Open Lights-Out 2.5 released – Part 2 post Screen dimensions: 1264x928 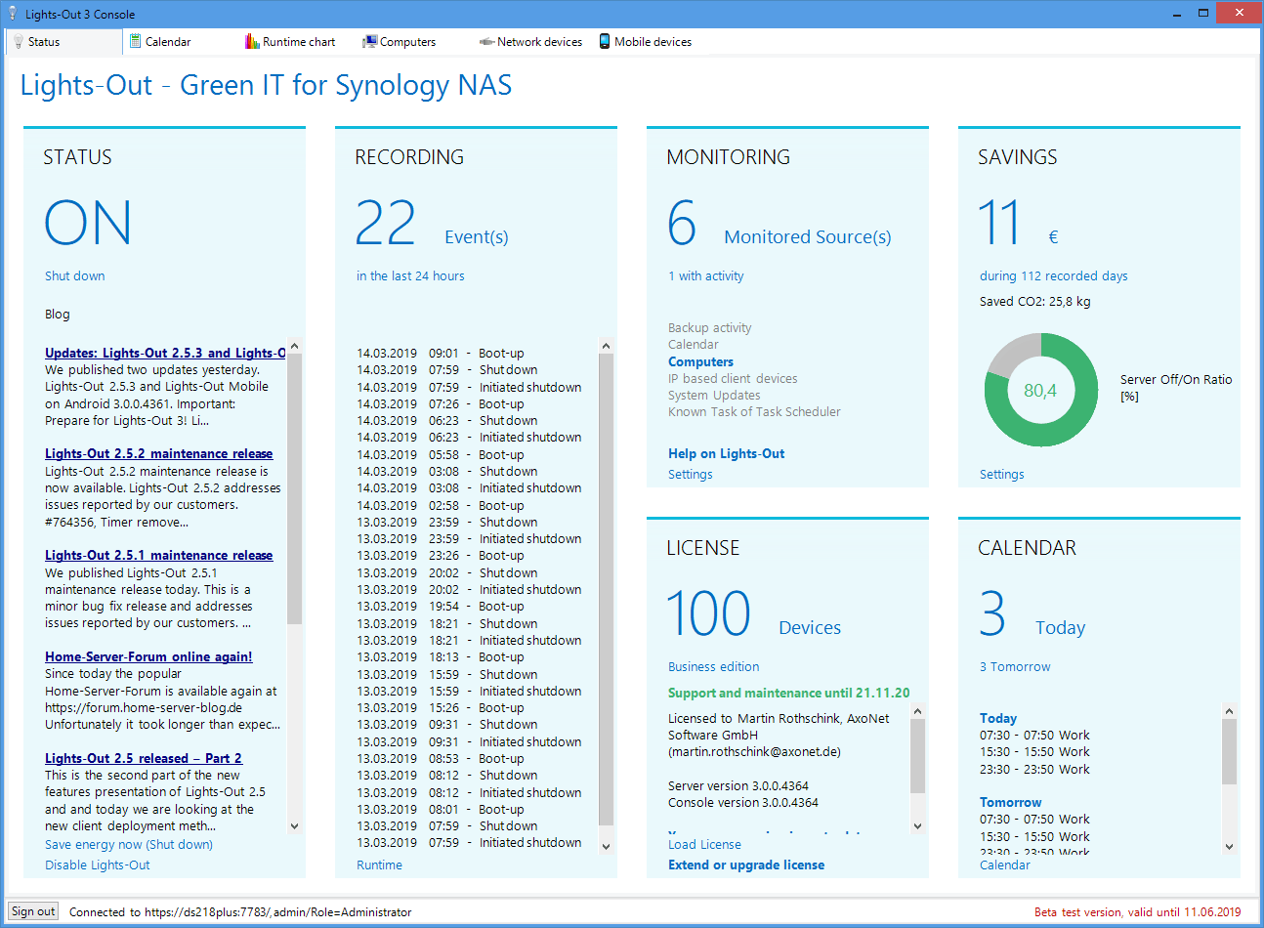pyautogui.click(x=144, y=758)
